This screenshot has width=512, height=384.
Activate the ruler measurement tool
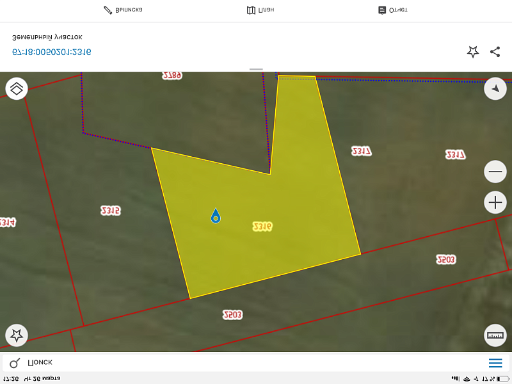pos(495,335)
